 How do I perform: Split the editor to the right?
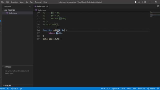(158, 6)
